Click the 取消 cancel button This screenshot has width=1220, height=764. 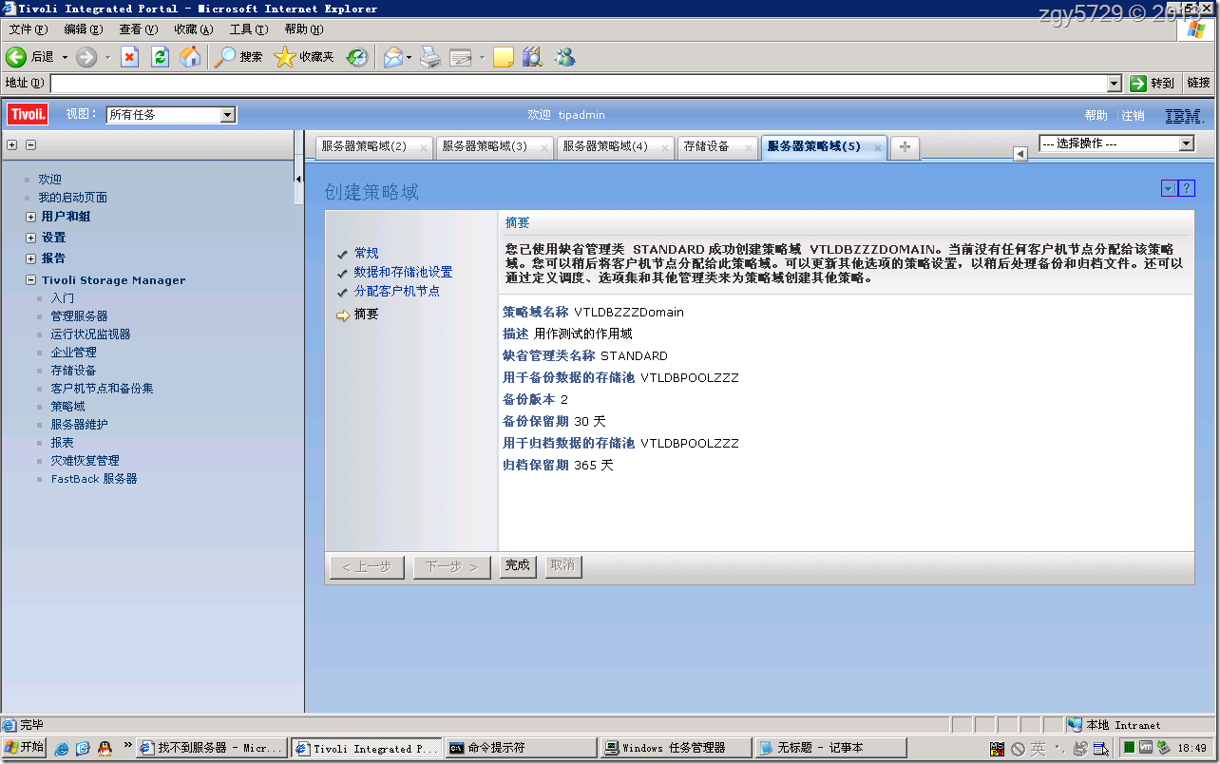coord(562,565)
